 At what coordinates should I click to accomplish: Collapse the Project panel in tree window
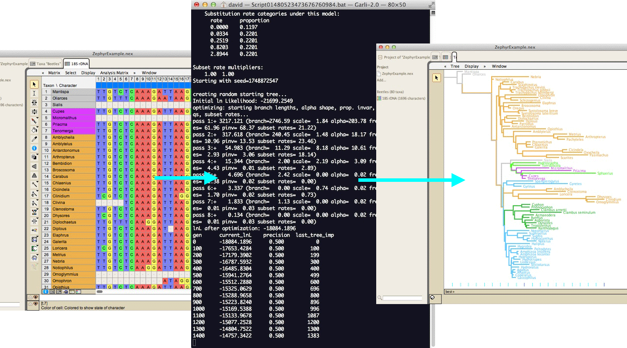[380, 57]
